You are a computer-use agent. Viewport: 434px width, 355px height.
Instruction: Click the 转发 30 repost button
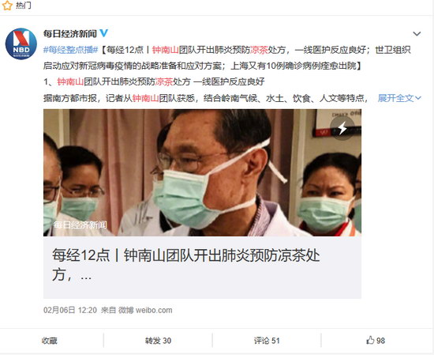click(x=158, y=341)
